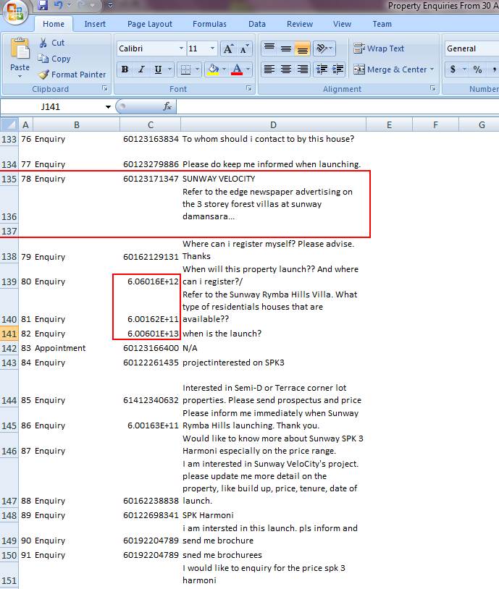
Task: Open the Data tab
Action: pyautogui.click(x=257, y=24)
